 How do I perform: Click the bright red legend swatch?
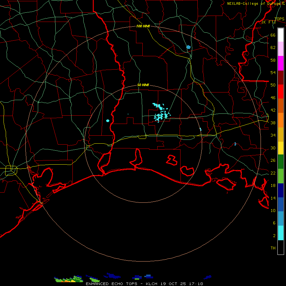[x=281, y=92]
